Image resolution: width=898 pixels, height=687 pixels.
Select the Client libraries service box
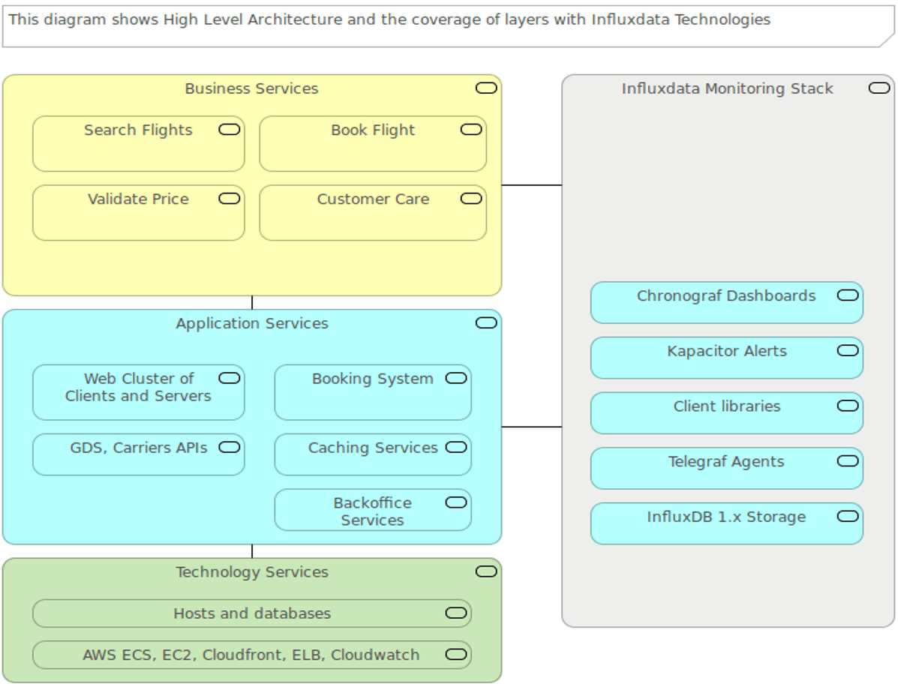(725, 412)
